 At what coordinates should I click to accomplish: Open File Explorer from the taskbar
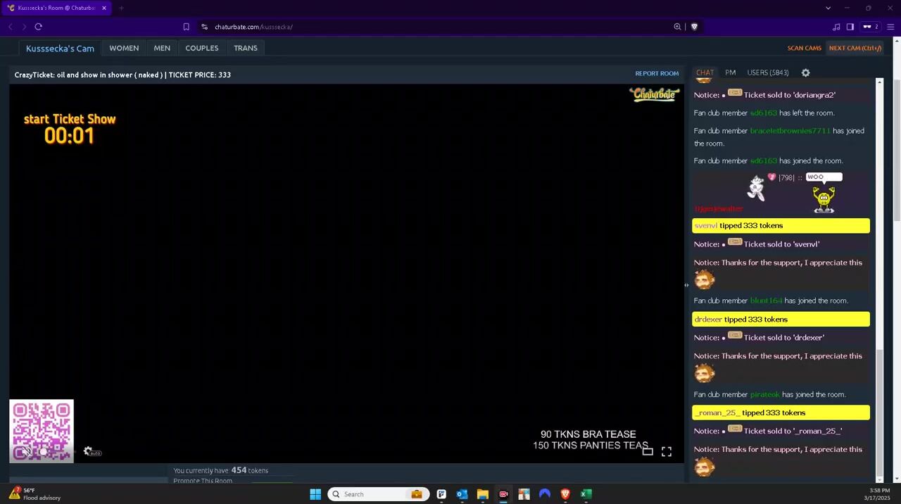[482, 494]
